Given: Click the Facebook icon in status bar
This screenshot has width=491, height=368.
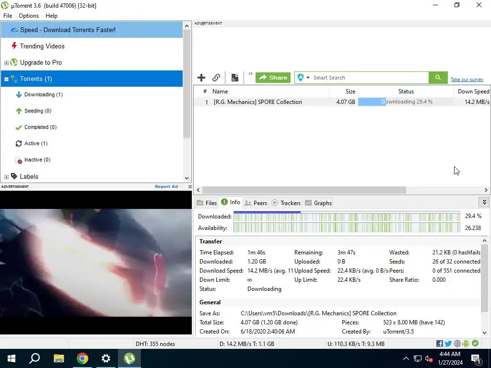Looking at the screenshot, I should coord(440,344).
